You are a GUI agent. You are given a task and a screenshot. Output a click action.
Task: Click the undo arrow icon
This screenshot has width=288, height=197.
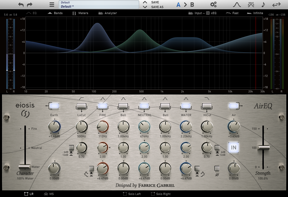pyautogui.click(x=21, y=5)
